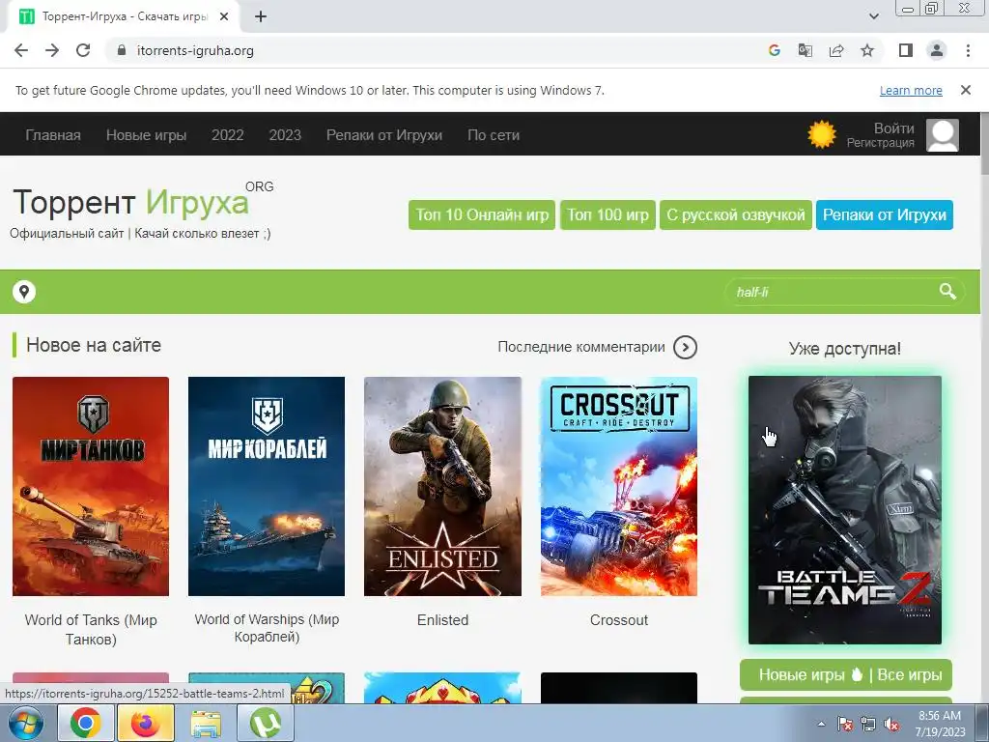
Task: Open the taskbar clock showing 8:56 AM
Action: click(941, 724)
